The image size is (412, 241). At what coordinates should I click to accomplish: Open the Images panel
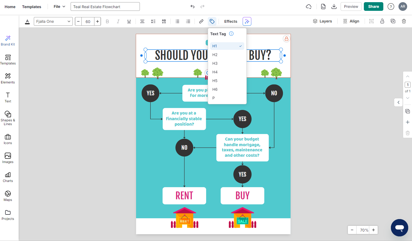pyautogui.click(x=7, y=158)
